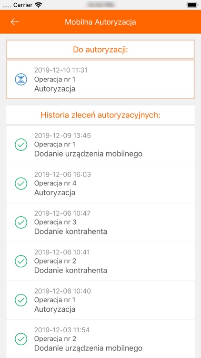Click the blue hourglass pending icon

pos(21,79)
